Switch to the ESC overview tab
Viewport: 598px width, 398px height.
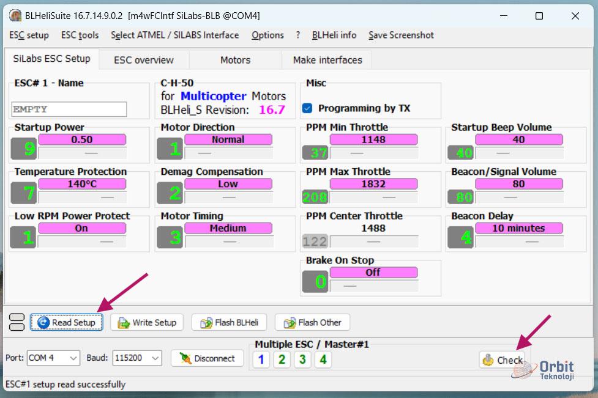[143, 60]
